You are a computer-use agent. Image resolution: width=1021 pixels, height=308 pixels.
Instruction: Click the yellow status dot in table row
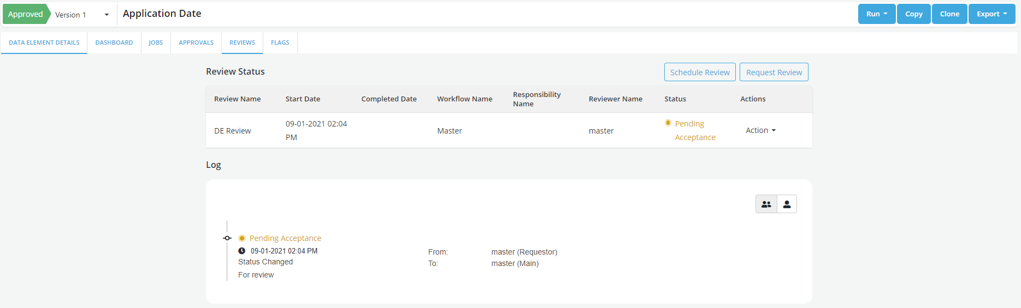coord(668,123)
